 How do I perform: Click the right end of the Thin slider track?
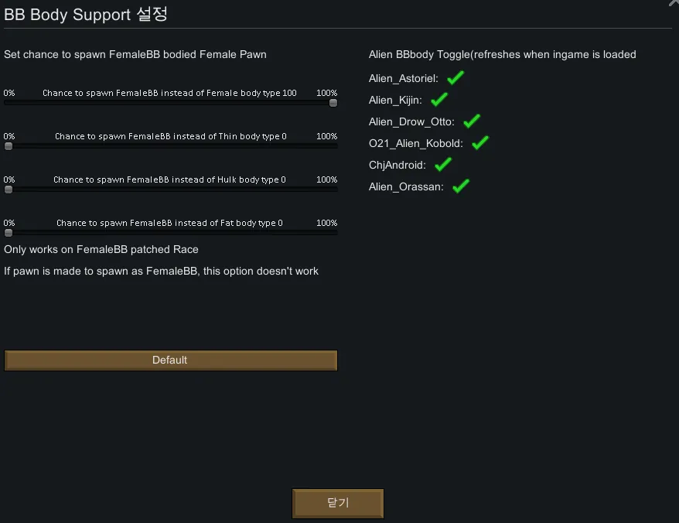335,145
